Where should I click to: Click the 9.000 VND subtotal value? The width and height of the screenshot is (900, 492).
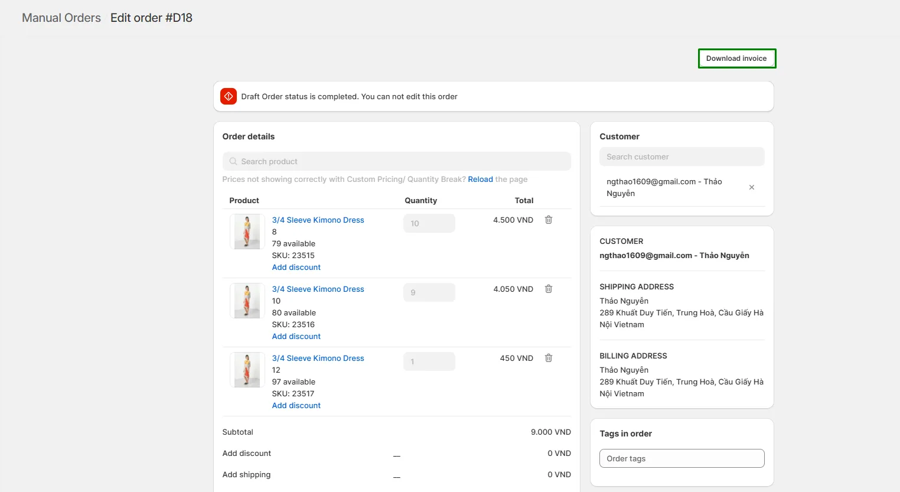[x=551, y=432]
